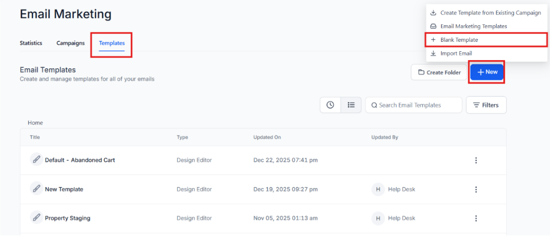Screen dimensions: 550x236
Task: Choose Blank Template from the menu
Action: (458, 40)
